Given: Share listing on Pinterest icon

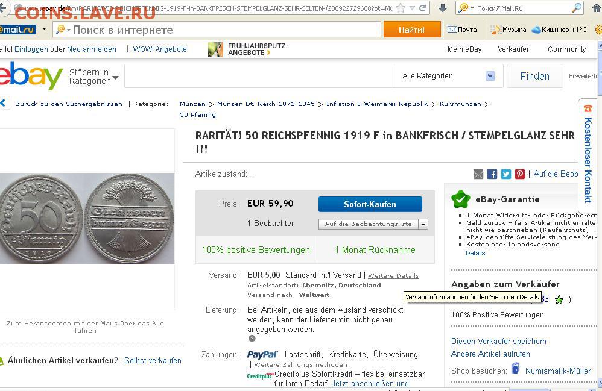Looking at the screenshot, I should click(520, 175).
